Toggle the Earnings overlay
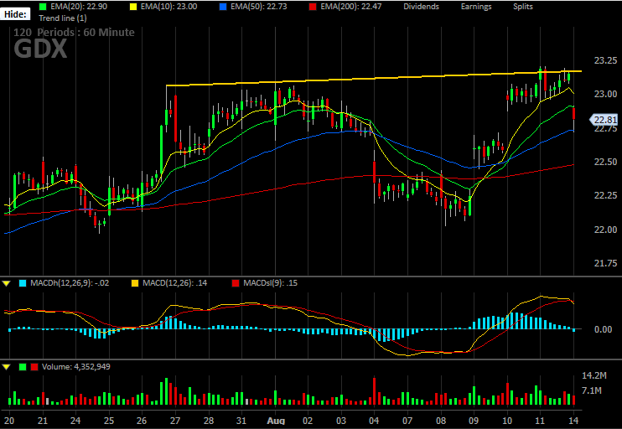This screenshot has height=429, width=622. pos(476,7)
